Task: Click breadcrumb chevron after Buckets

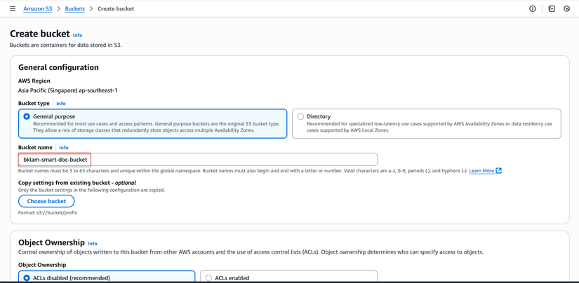Action: [91, 9]
